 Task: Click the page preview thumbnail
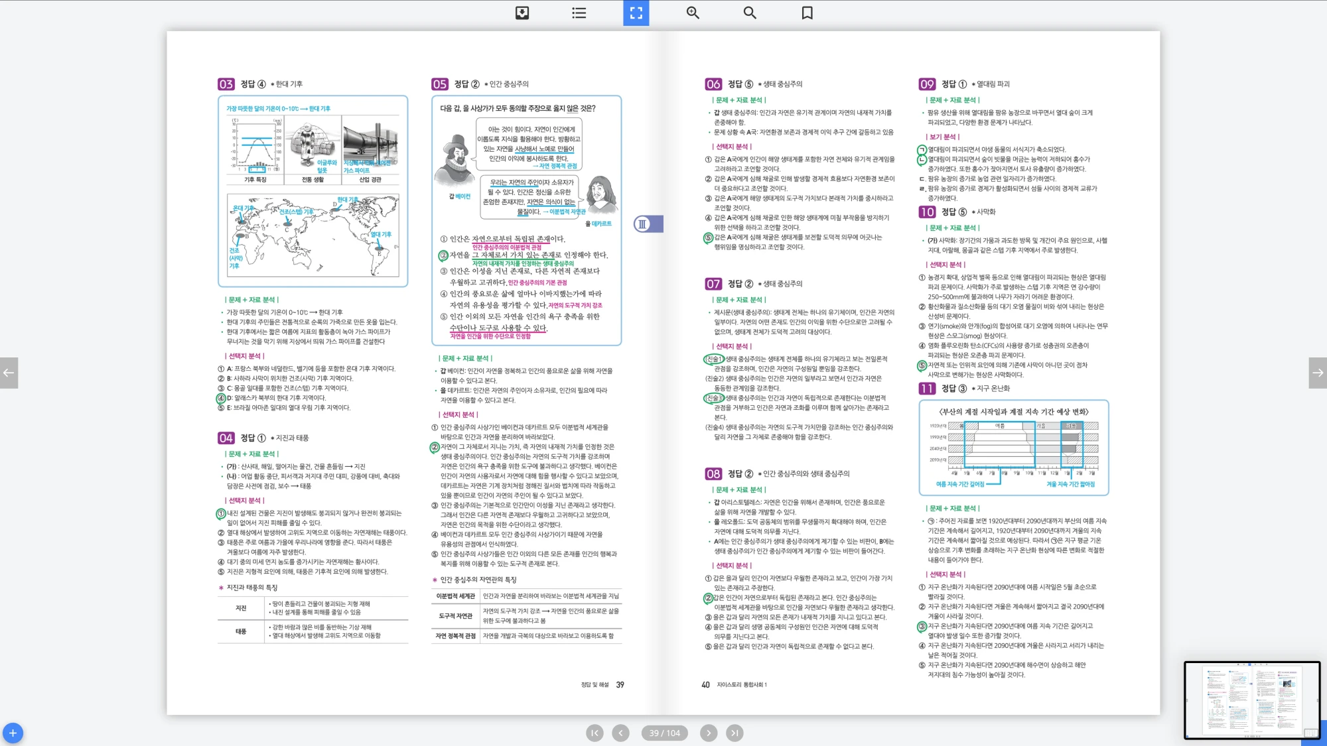coord(1251,699)
